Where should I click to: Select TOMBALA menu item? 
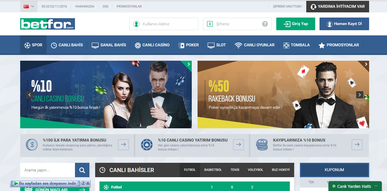[x=296, y=45]
